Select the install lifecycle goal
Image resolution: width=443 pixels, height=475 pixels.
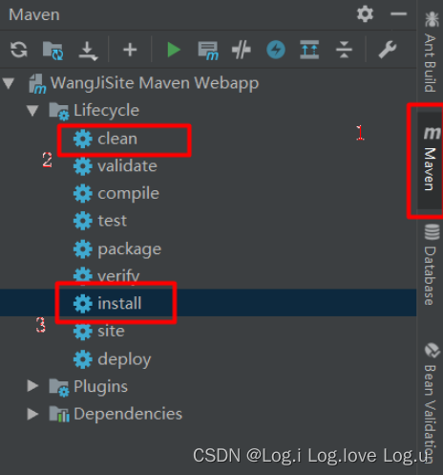point(119,303)
